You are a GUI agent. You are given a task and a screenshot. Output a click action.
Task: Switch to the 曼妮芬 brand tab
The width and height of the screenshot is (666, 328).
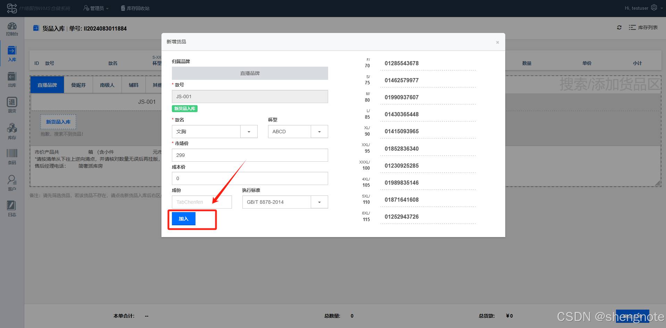pyautogui.click(x=78, y=85)
